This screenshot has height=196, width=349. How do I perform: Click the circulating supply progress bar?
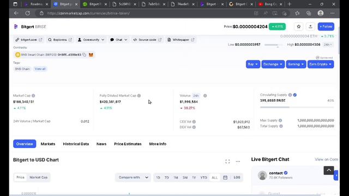coord(297,107)
